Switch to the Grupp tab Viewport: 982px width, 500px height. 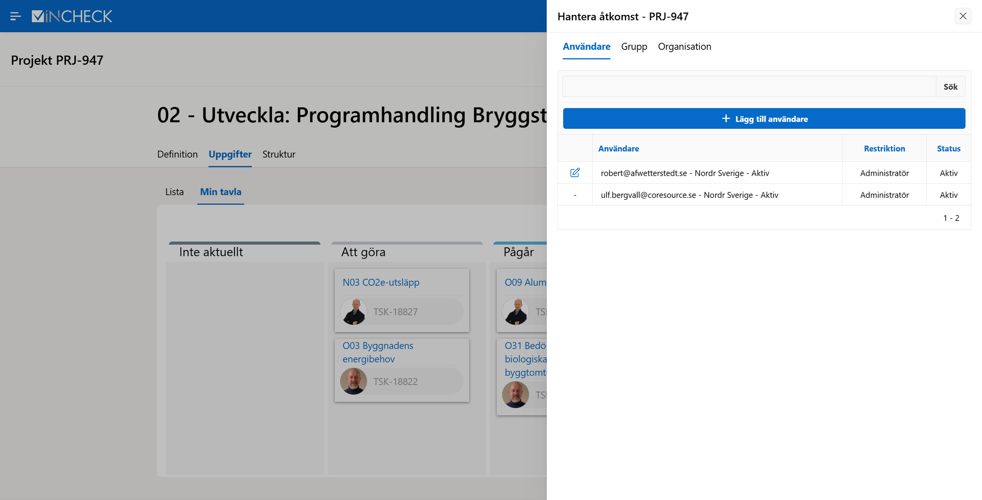coord(634,47)
